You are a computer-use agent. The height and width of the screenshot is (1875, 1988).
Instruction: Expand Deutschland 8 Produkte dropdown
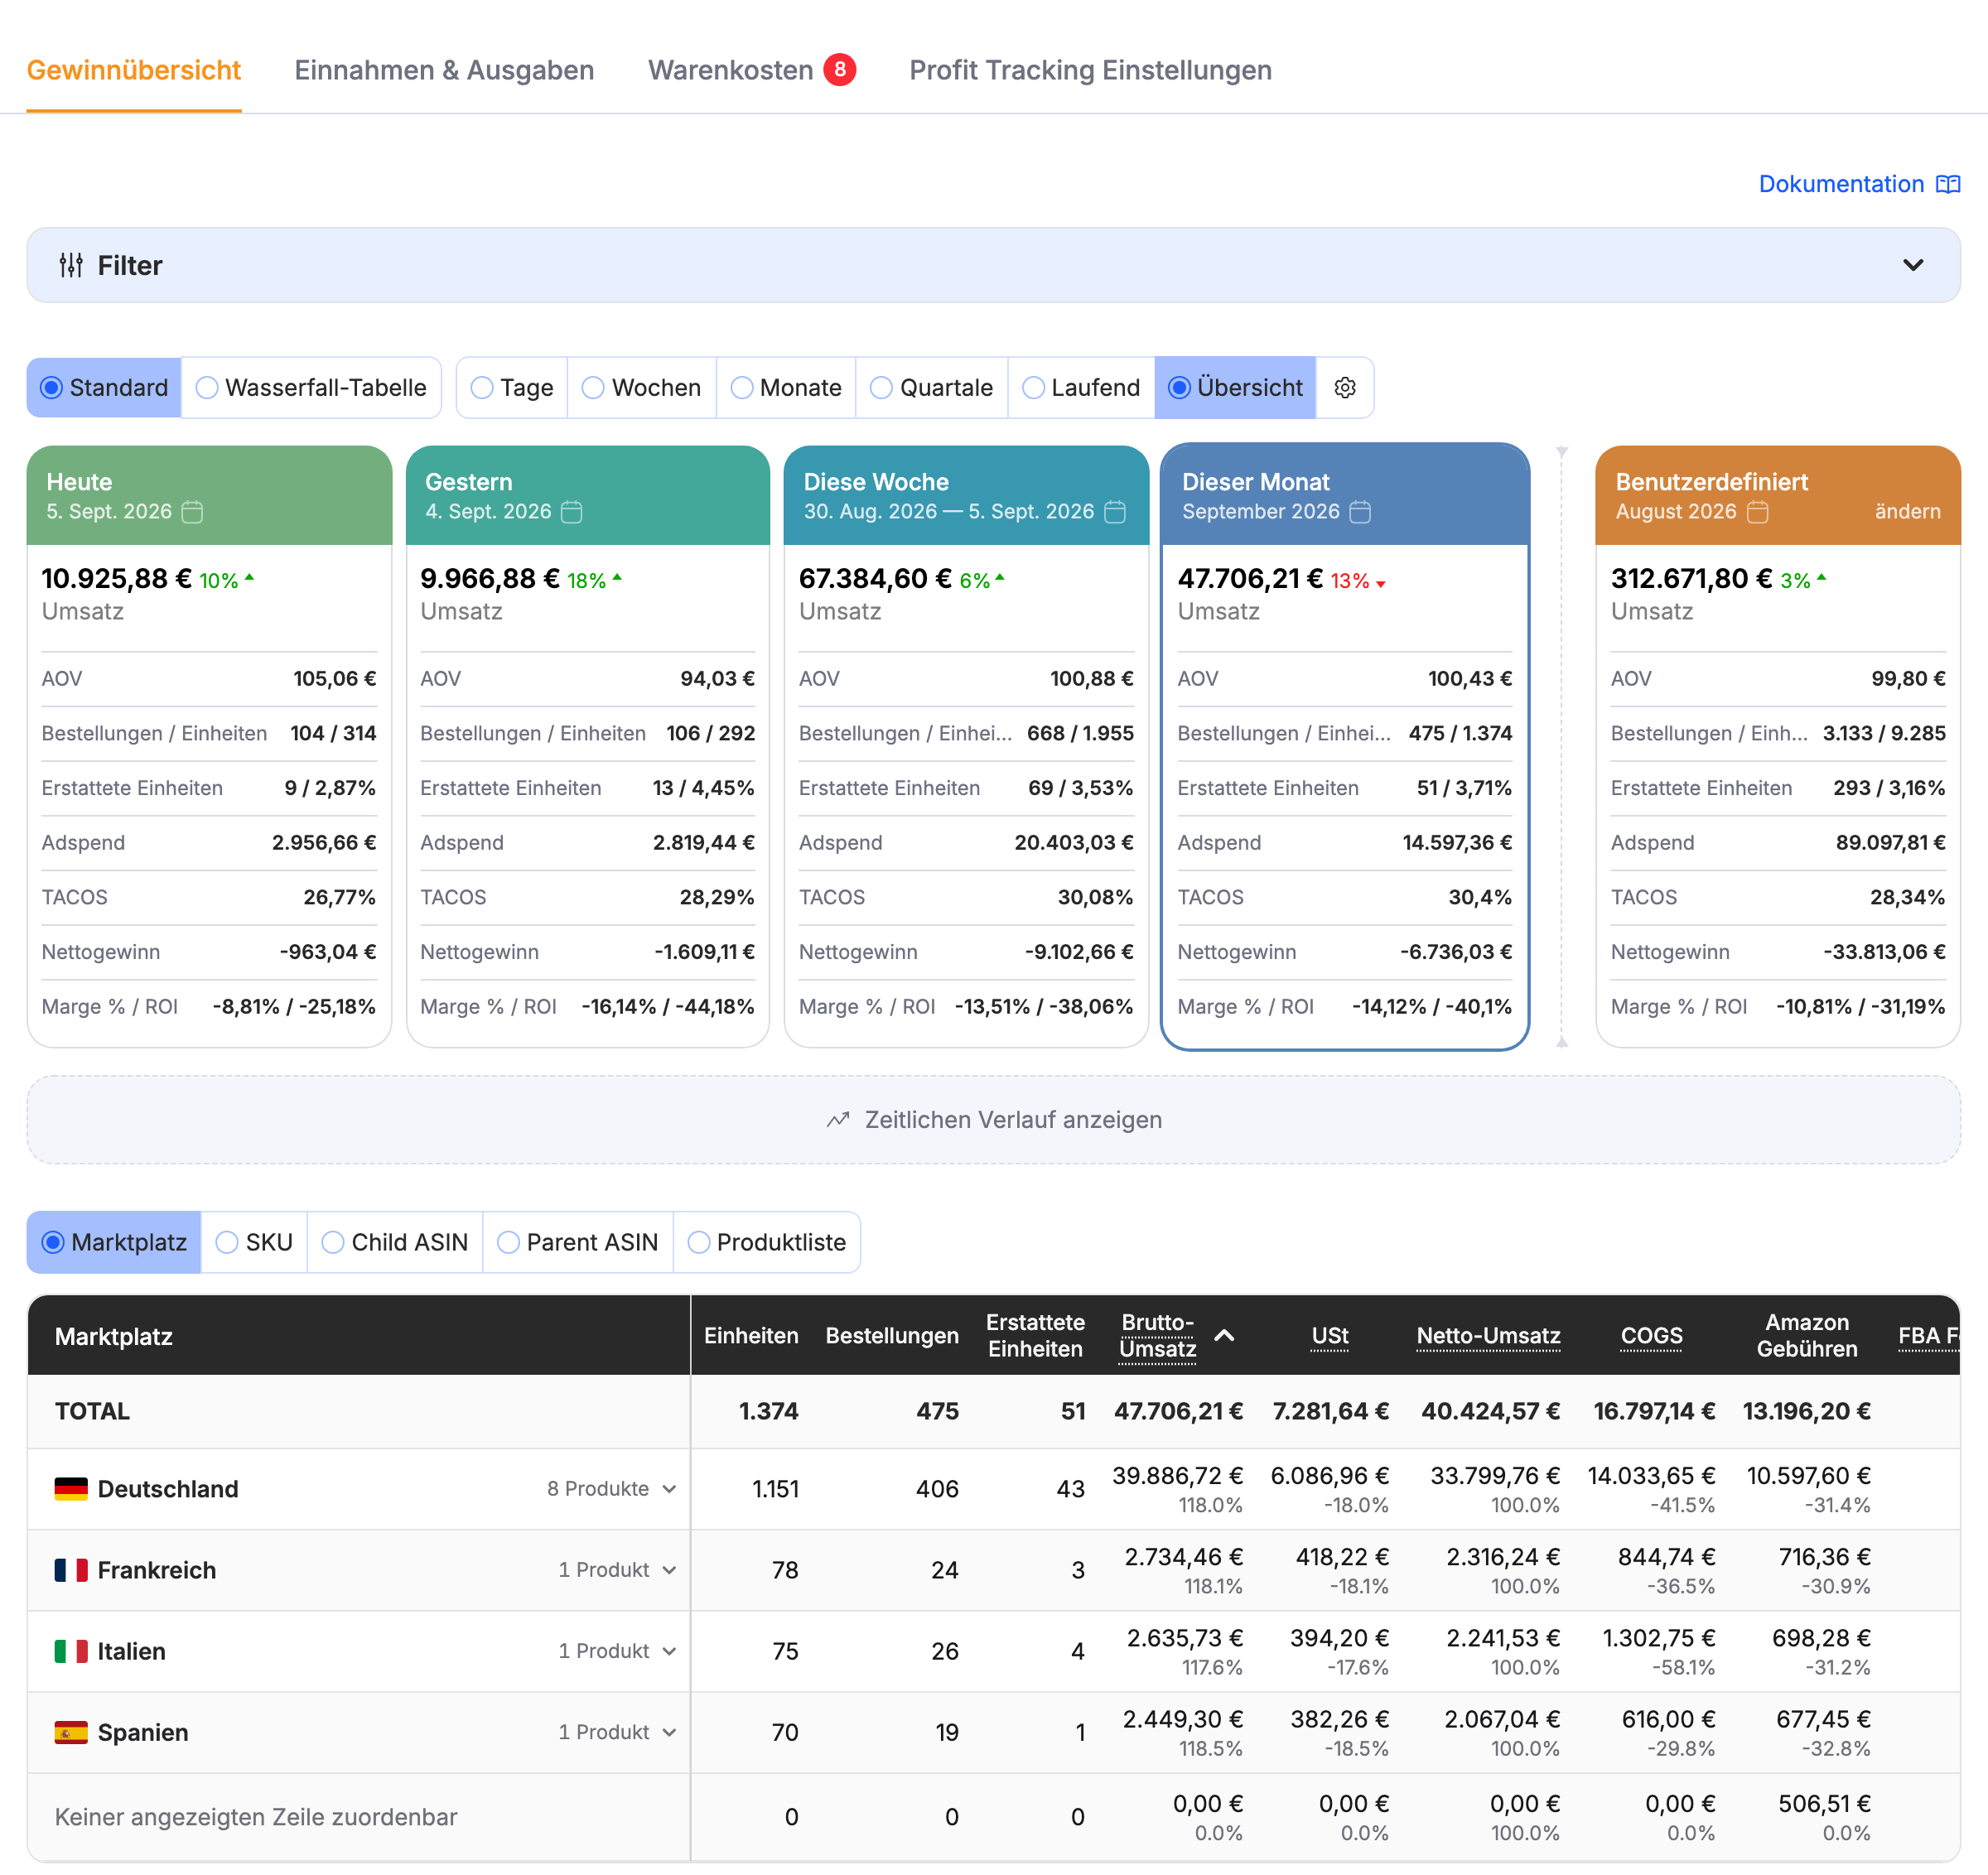pyautogui.click(x=612, y=1489)
